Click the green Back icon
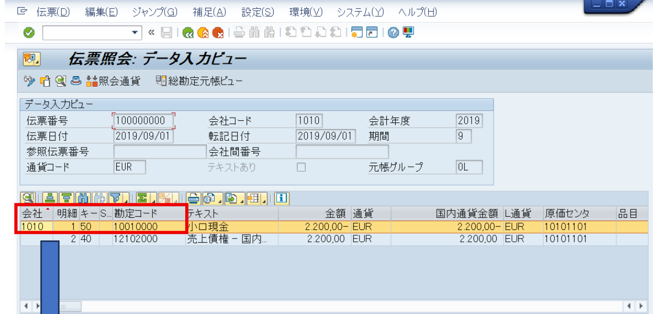The width and height of the screenshot is (653, 314). coord(188,33)
